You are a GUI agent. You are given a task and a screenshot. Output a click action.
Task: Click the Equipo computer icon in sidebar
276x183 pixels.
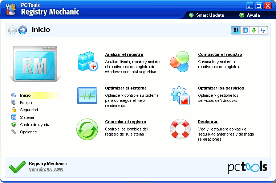tap(14, 103)
